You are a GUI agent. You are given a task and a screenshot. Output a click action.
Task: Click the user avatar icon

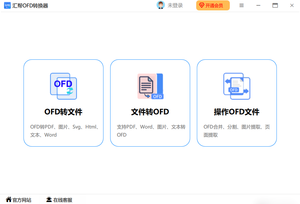pos(161,5)
